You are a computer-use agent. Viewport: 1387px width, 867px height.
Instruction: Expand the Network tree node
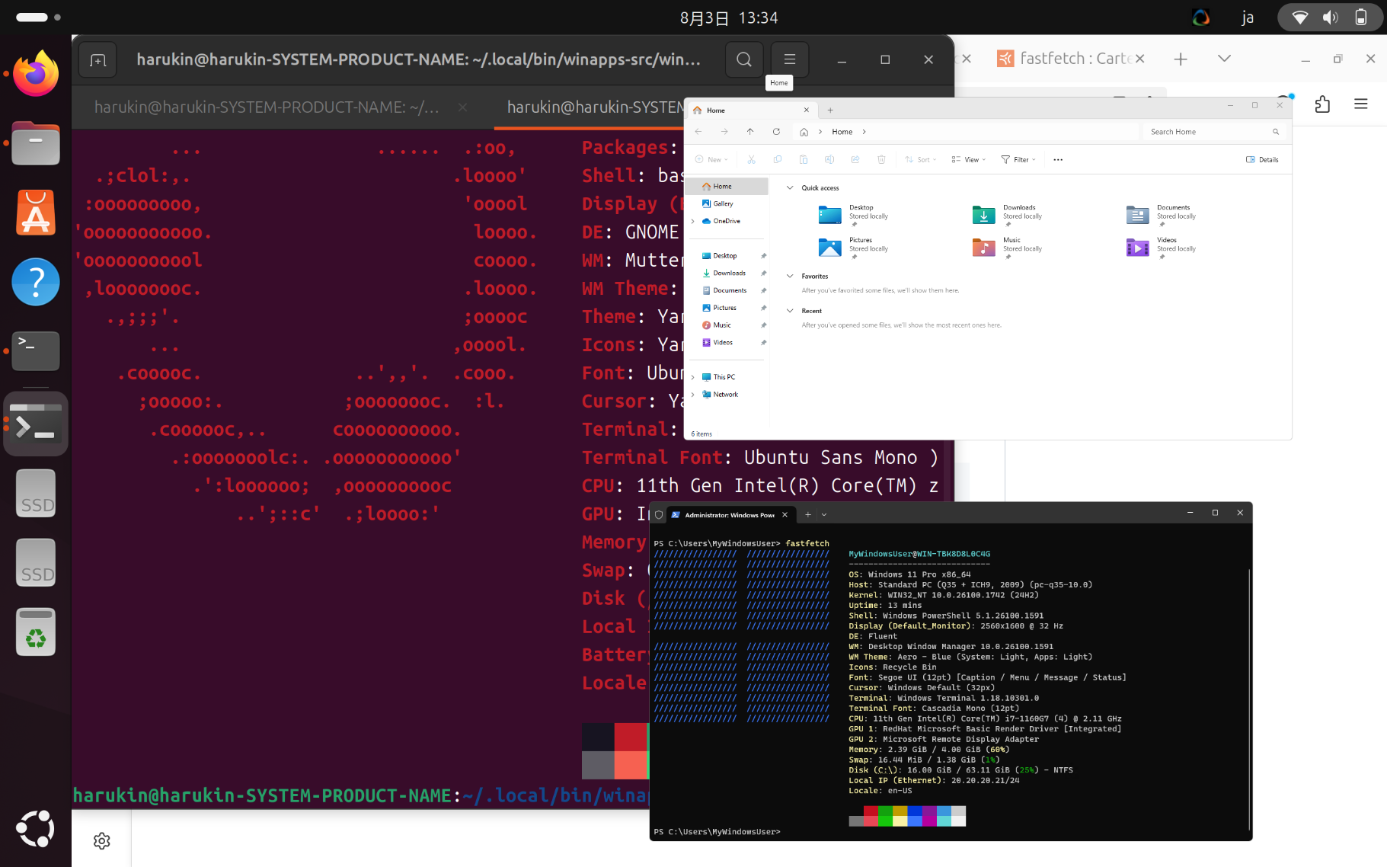693,395
